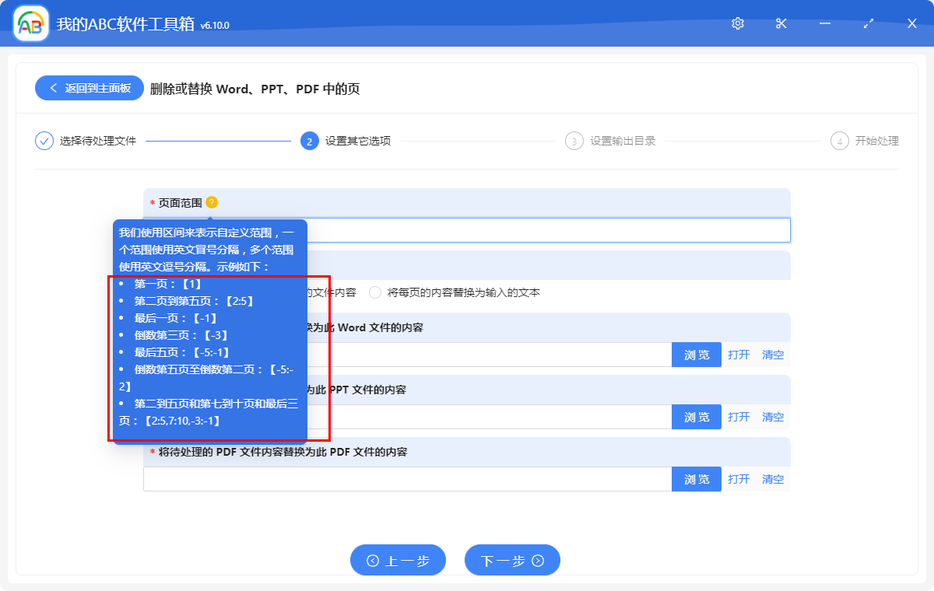Proceed with the 下一步 button
This screenshot has width=934, height=591.
tap(512, 560)
